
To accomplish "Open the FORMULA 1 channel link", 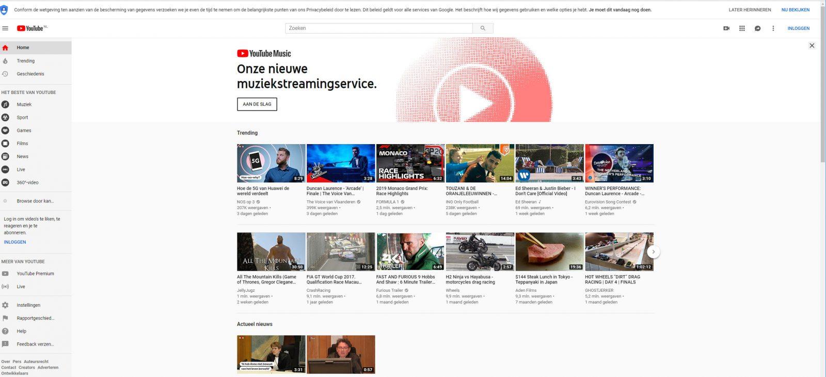I will (387, 202).
